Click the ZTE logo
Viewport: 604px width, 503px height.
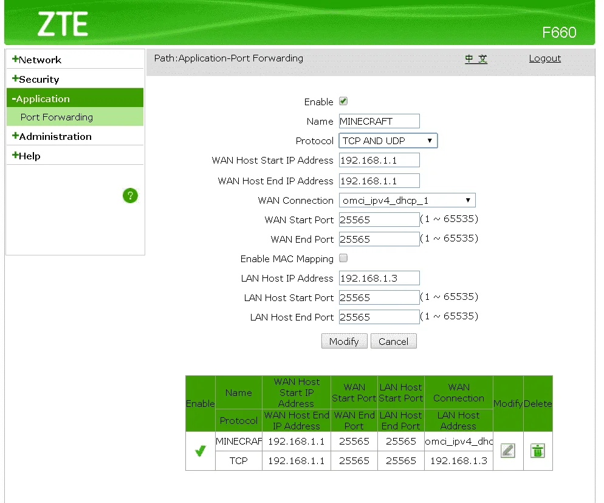tap(63, 24)
